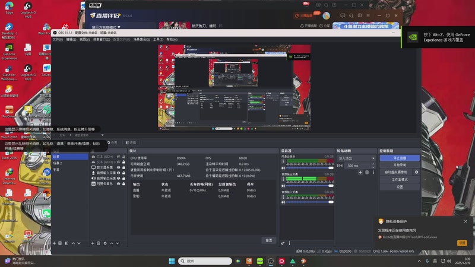Add a new source with the plus icon
This screenshot has height=267, width=475.
(x=93, y=243)
